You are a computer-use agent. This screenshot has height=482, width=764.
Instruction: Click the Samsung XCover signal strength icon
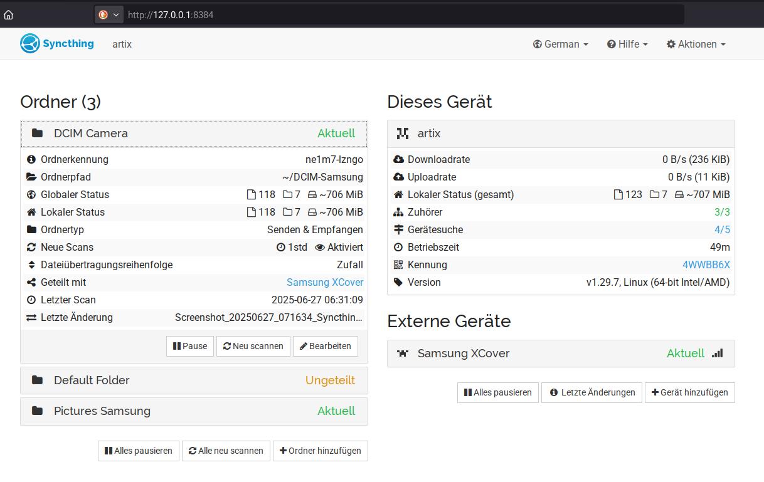(718, 353)
